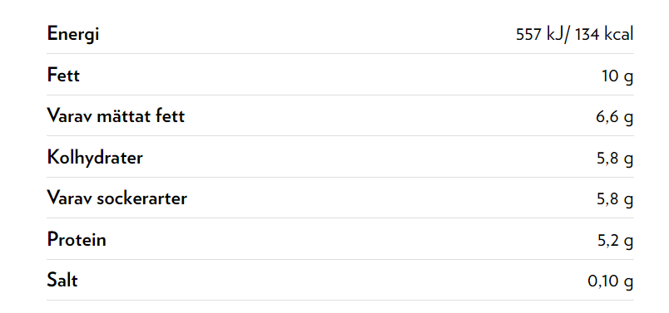669x313 pixels.
Task: Click the word Varav in saturated fat row
Action: (x=70, y=116)
